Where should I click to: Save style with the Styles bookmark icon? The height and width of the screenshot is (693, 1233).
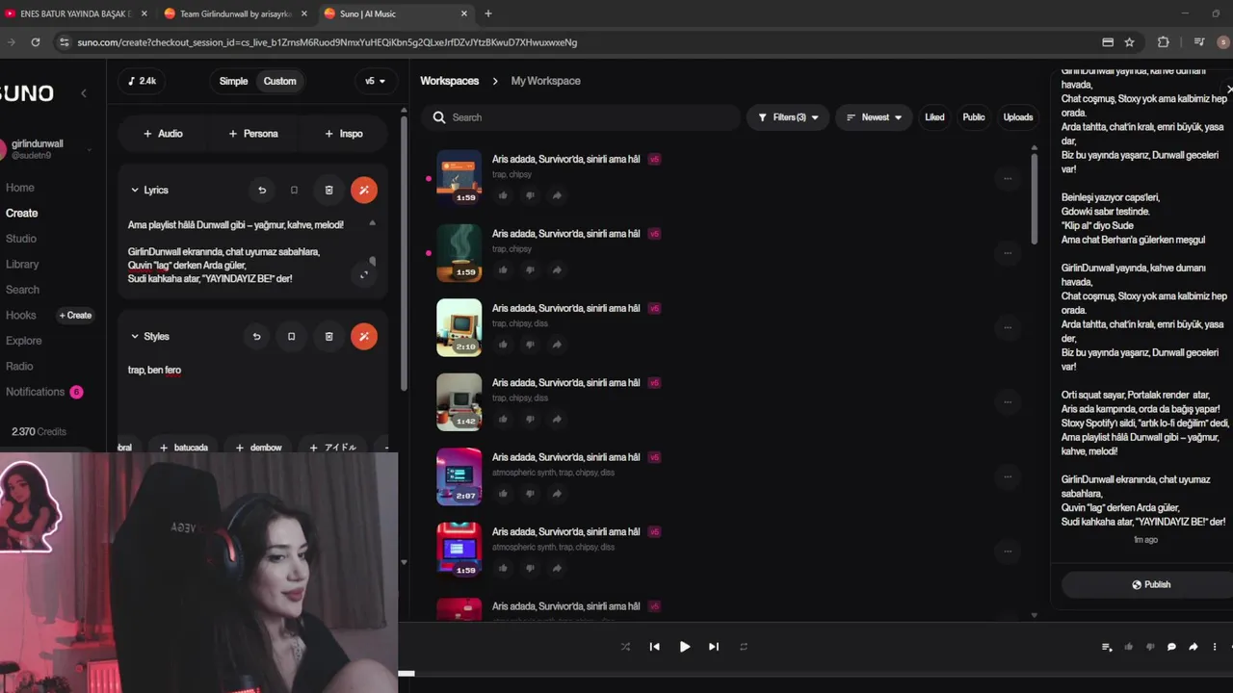click(x=291, y=337)
